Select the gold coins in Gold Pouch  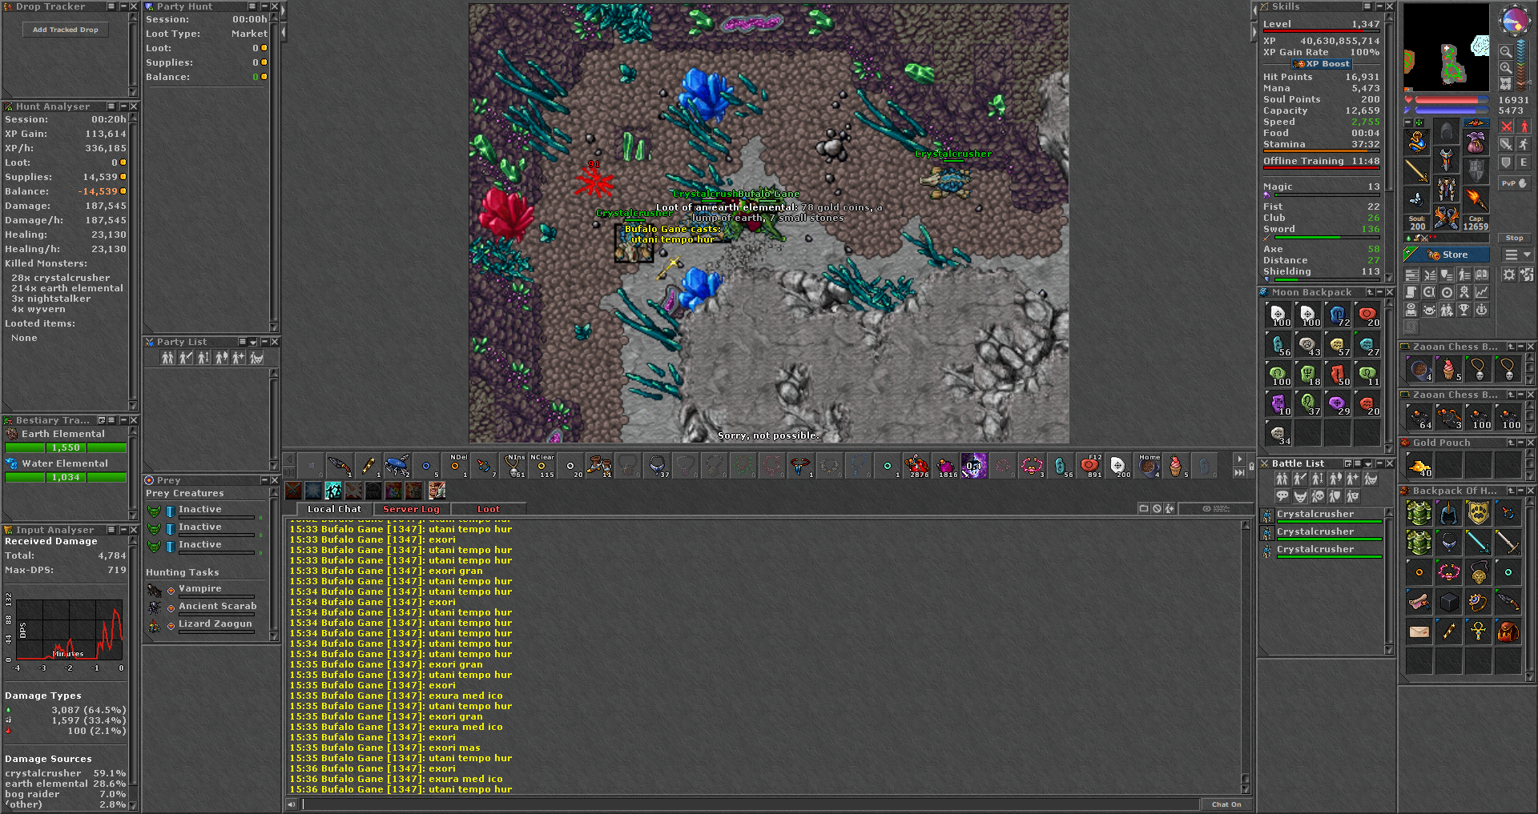click(x=1419, y=465)
